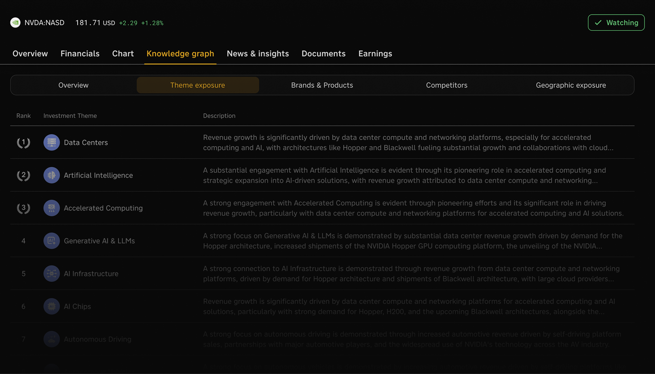Switch to the Financials tab
Image resolution: width=655 pixels, height=374 pixels.
[x=80, y=53]
